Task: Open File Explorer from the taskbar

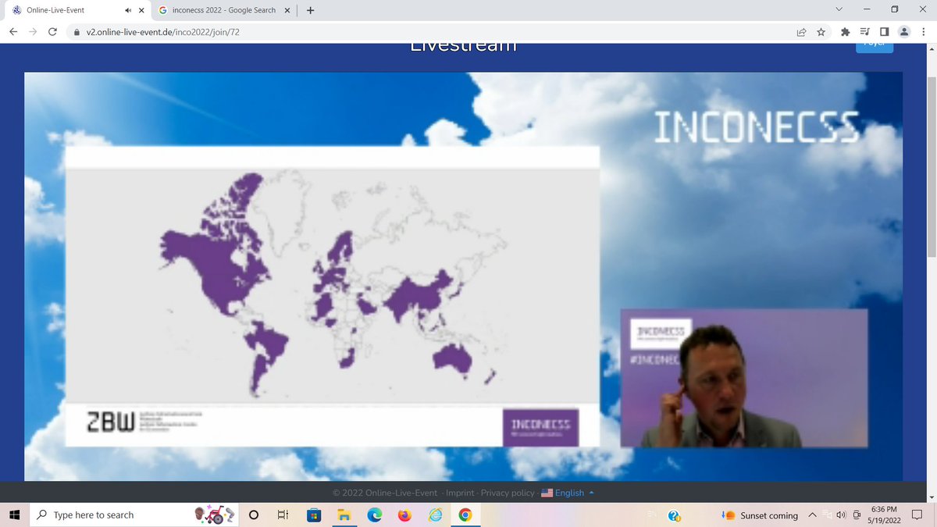Action: (x=344, y=515)
